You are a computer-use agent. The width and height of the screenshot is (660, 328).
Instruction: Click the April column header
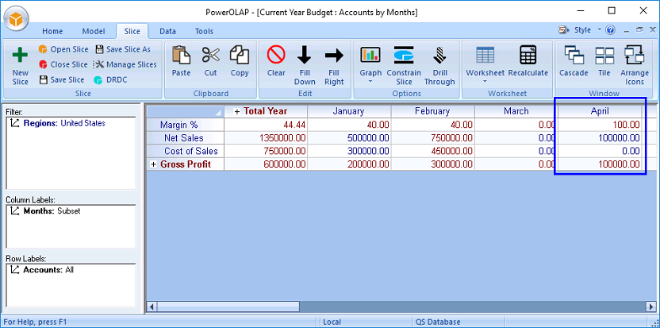tap(600, 111)
